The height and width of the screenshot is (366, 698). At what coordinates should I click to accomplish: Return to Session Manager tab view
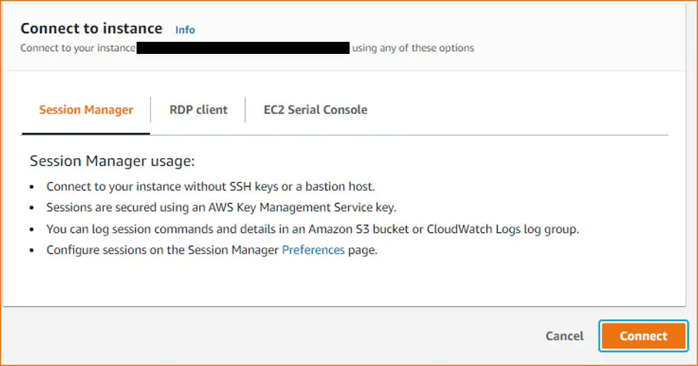pos(86,110)
